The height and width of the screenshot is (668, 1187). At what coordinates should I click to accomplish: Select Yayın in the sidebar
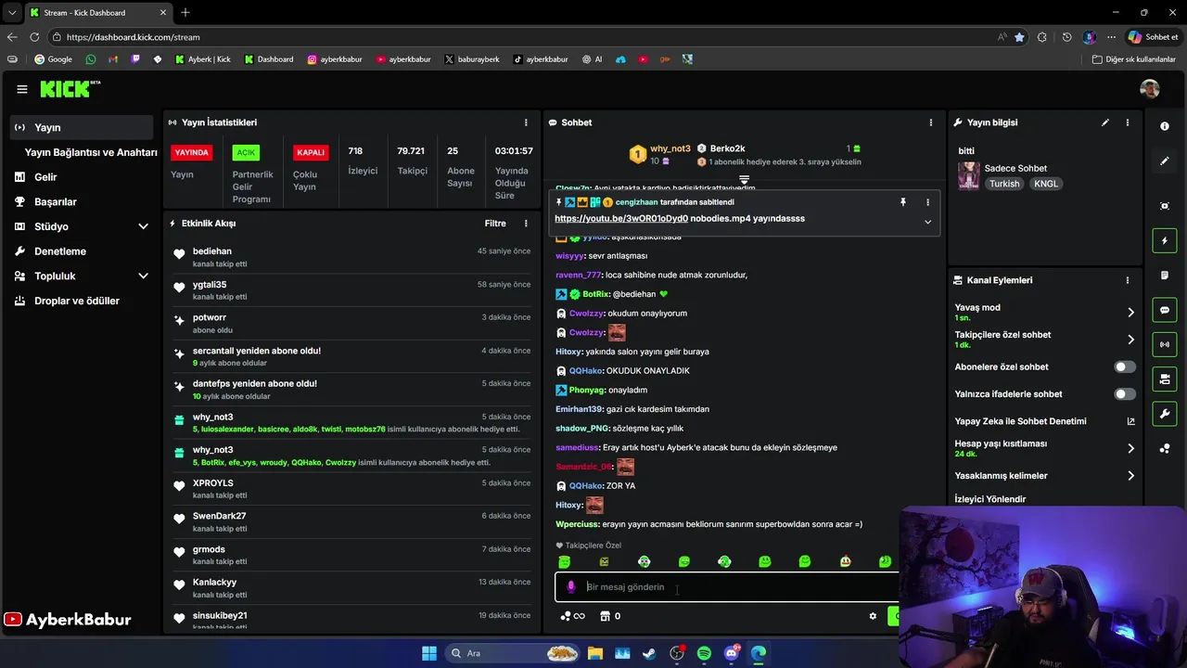click(82, 128)
